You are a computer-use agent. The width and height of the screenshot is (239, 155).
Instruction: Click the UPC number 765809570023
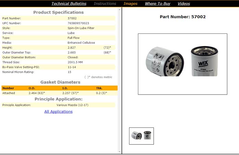tap(78, 23)
